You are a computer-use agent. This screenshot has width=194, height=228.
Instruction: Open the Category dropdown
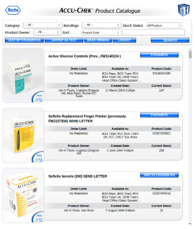coord(43,25)
